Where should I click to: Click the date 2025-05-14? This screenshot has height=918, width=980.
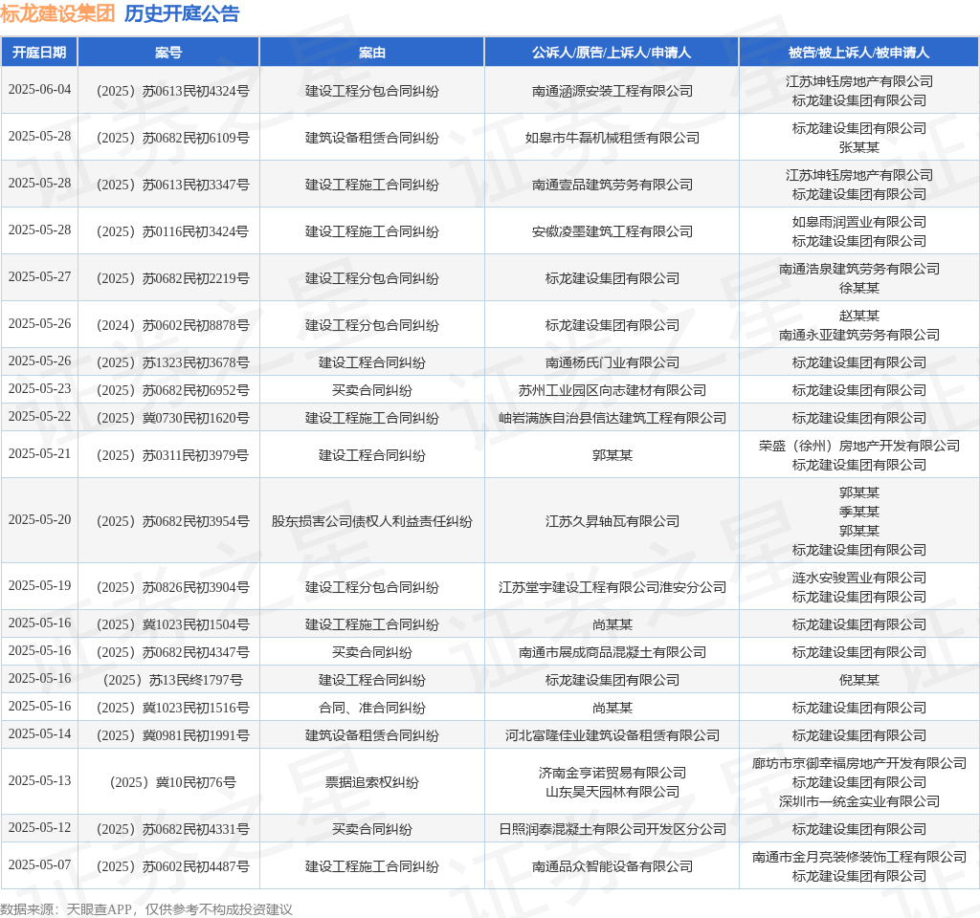39,733
